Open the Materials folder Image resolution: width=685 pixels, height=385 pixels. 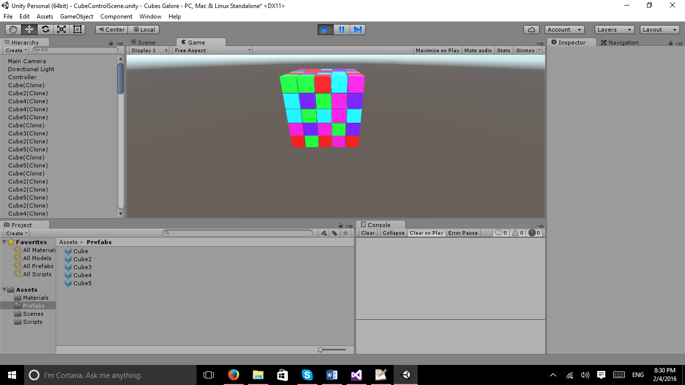pos(31,298)
